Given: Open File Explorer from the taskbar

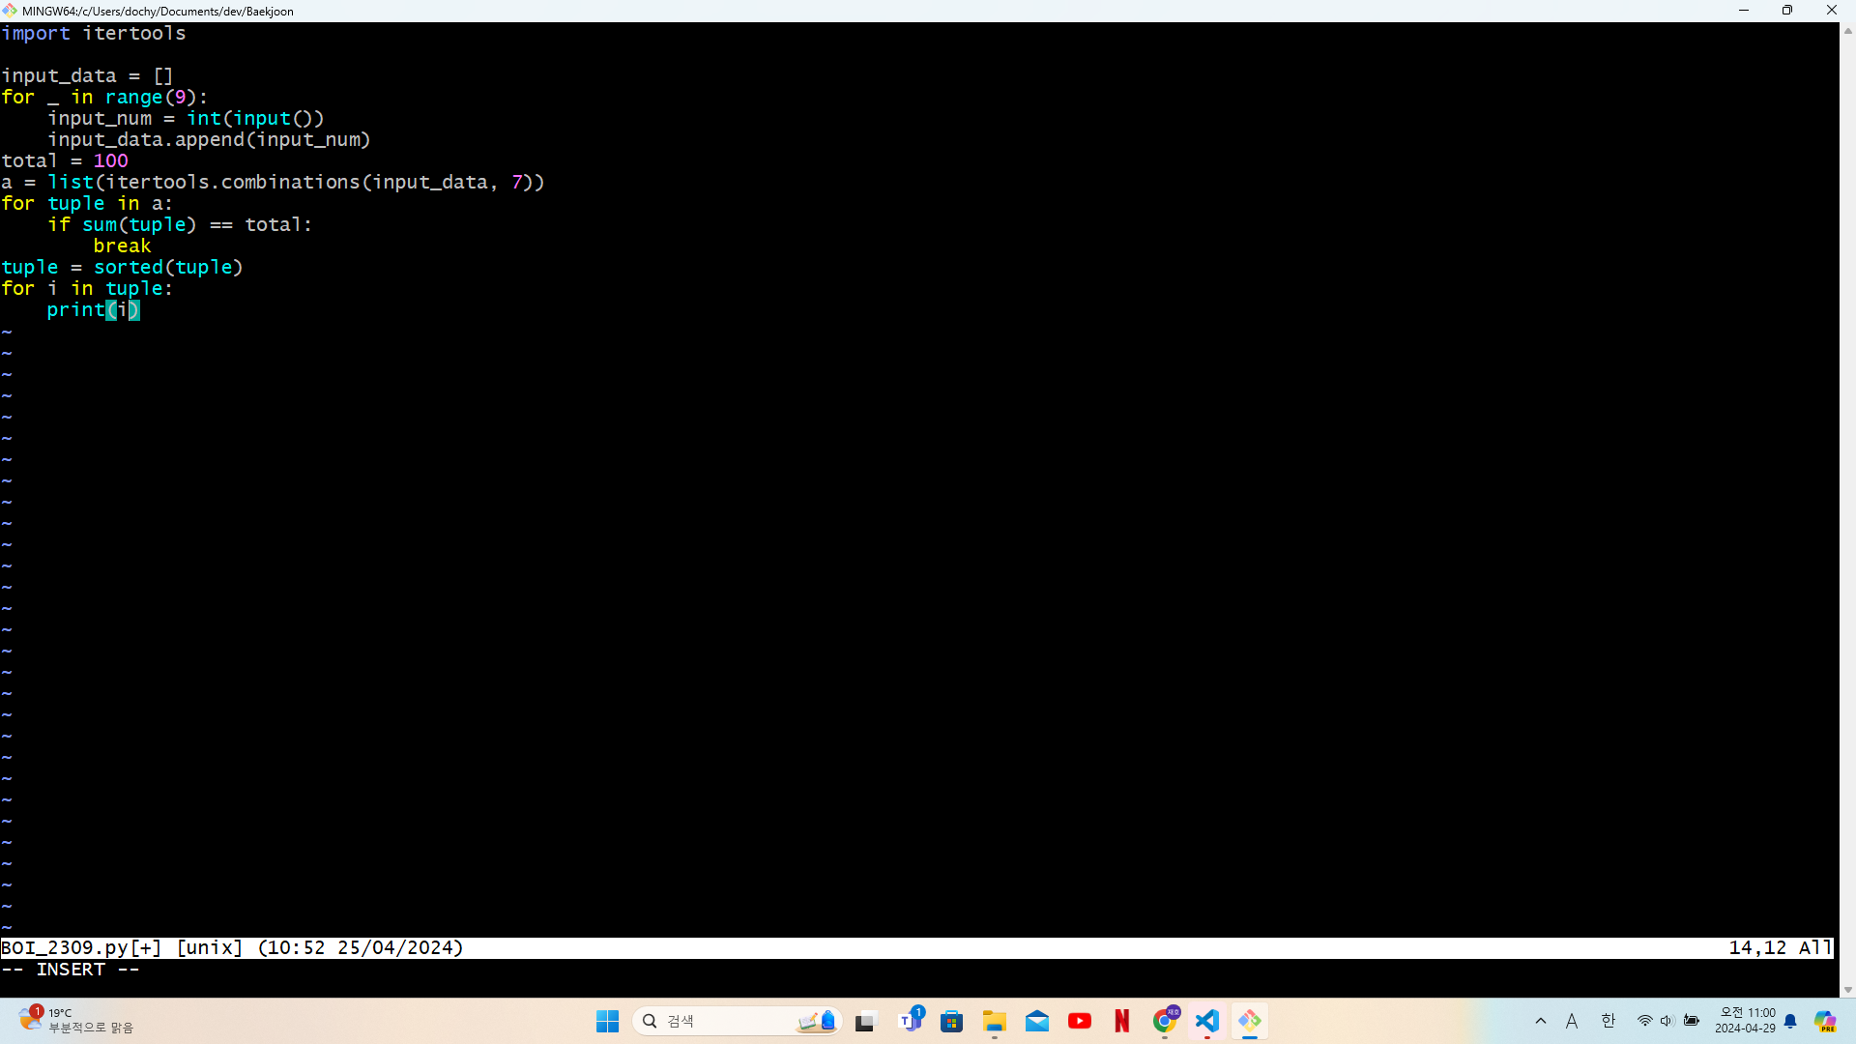Looking at the screenshot, I should 995,1021.
